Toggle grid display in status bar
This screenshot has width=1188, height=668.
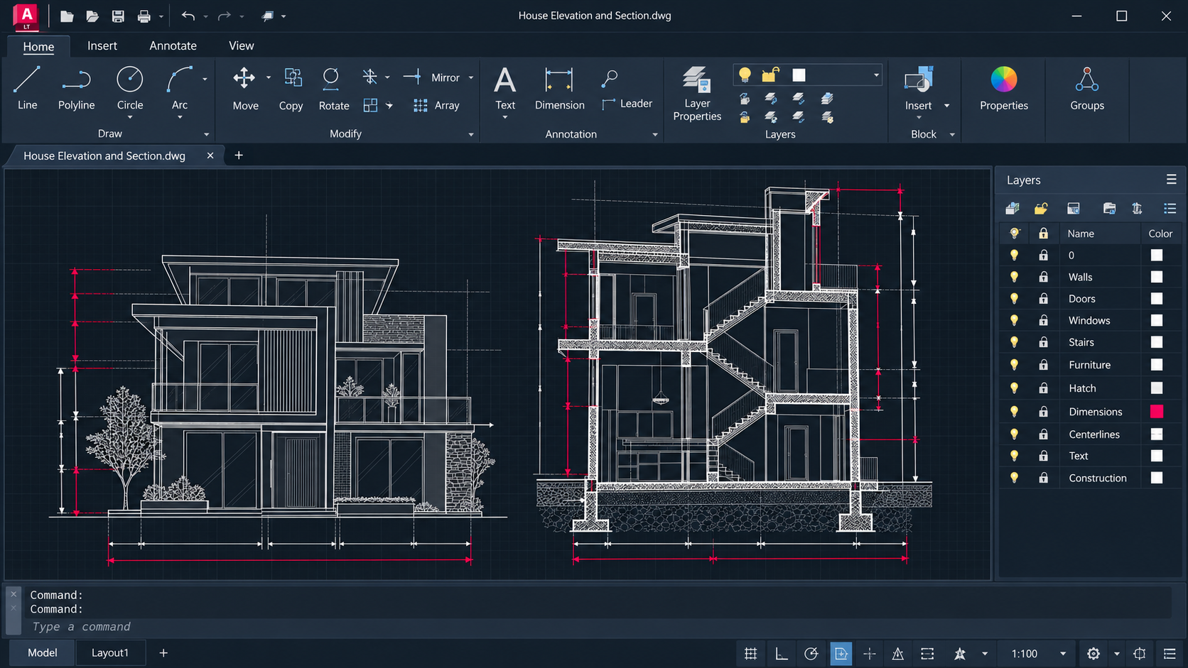click(750, 654)
